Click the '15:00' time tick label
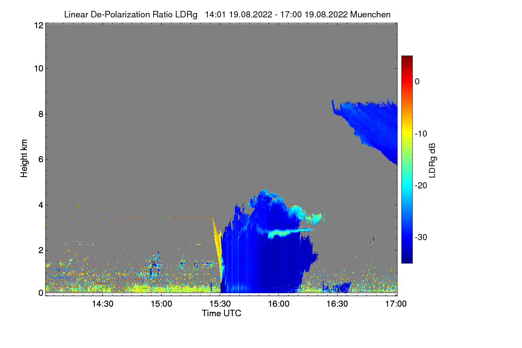522x348 pixels. [x=161, y=304]
